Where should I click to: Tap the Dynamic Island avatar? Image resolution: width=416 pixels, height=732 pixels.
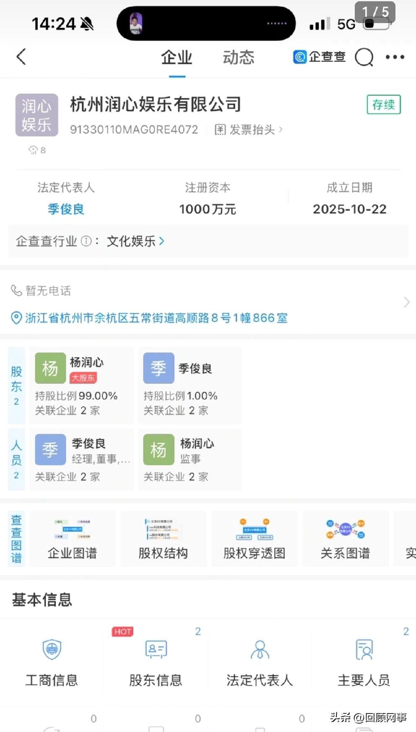pyautogui.click(x=136, y=23)
